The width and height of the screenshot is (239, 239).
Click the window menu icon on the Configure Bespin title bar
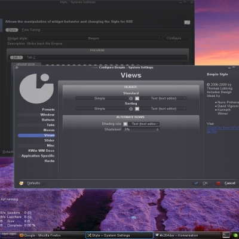tap(17, 68)
